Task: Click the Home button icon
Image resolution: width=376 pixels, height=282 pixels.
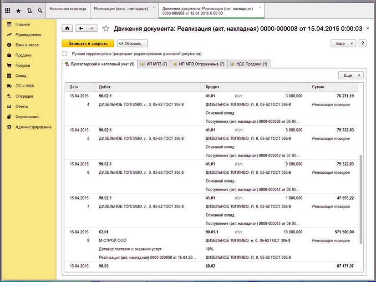Action: click(67, 28)
